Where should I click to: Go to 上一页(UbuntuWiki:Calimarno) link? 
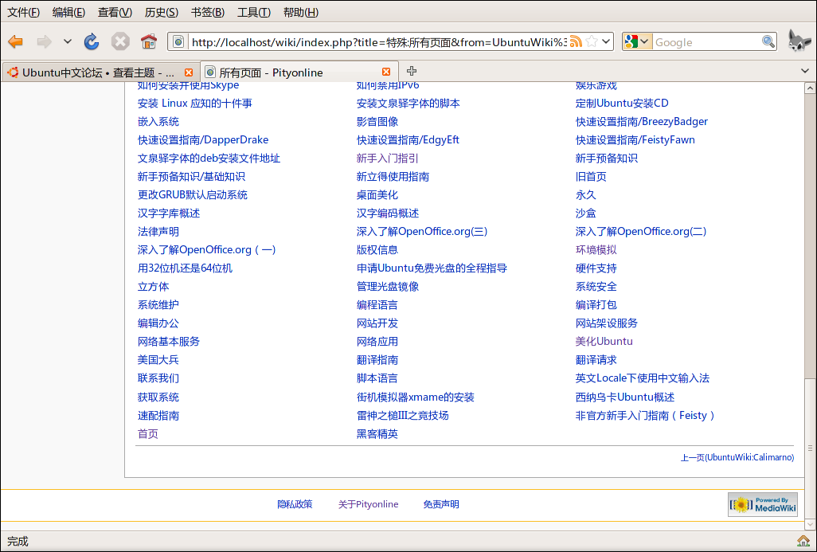(x=737, y=458)
